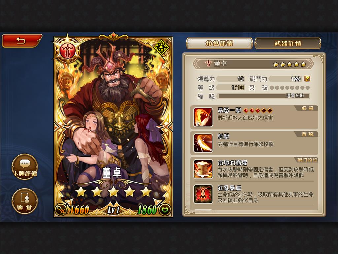
Task: Tap the green heart HP icon
Action: [165, 210]
